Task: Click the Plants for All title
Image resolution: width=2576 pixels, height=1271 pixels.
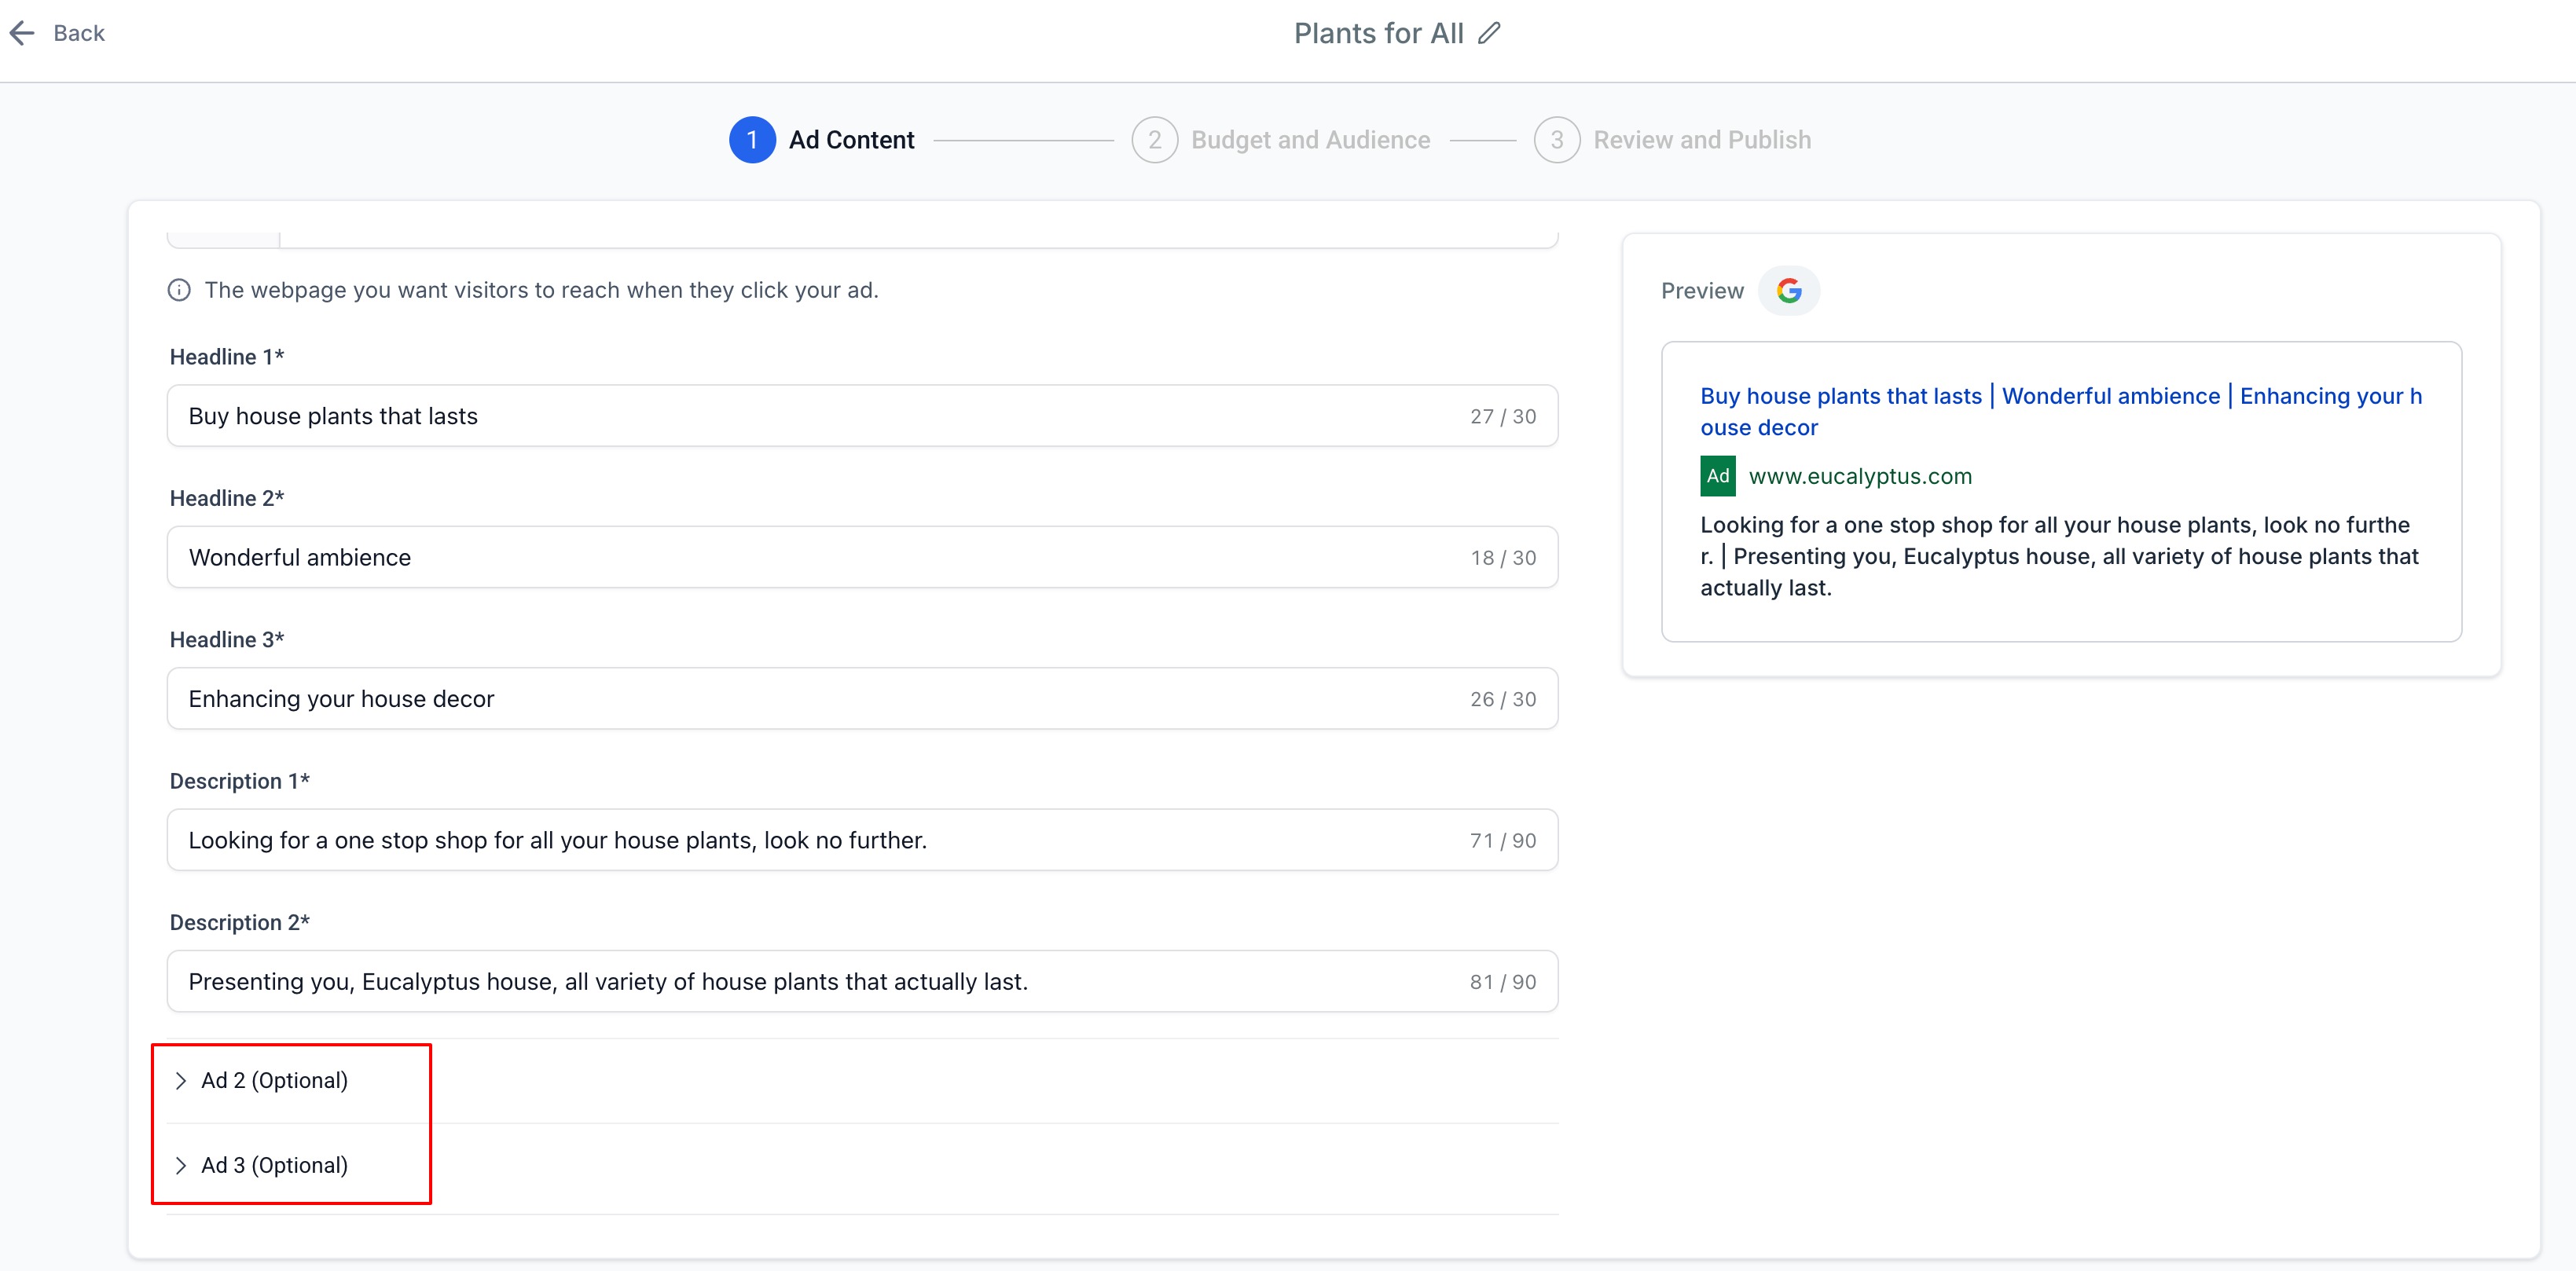Action: [x=1378, y=33]
